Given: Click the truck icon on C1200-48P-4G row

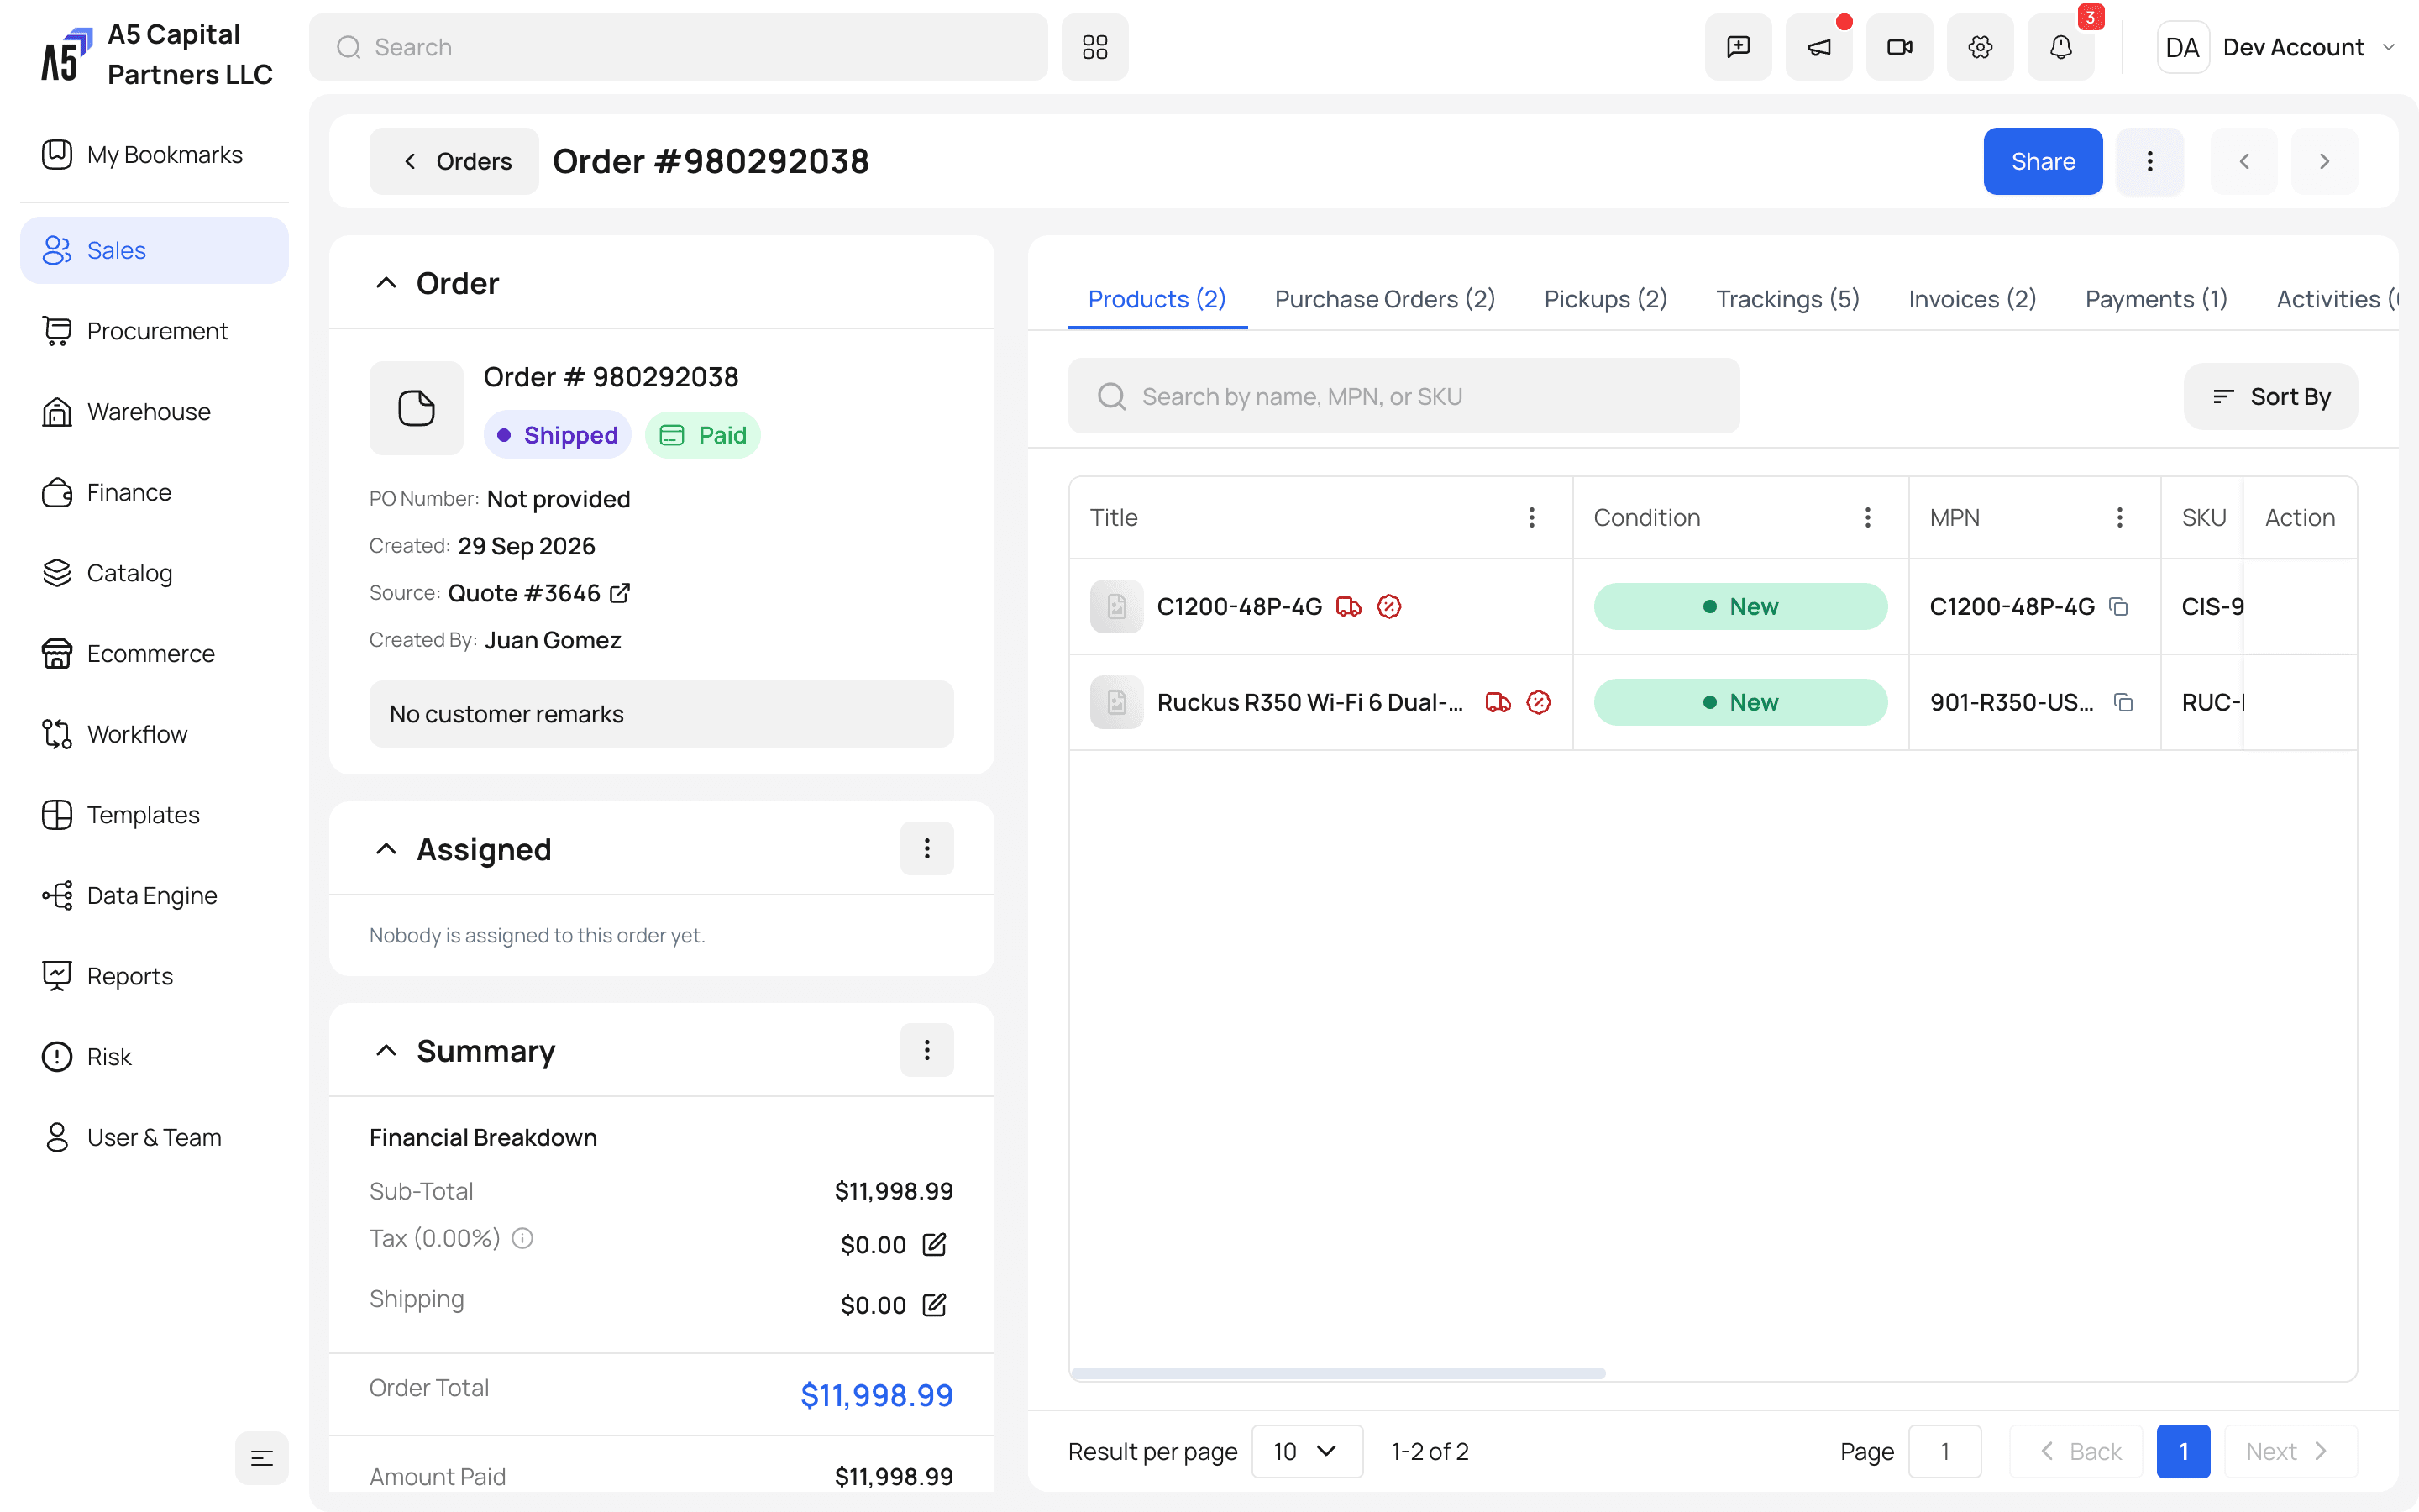Looking at the screenshot, I should (x=1348, y=606).
